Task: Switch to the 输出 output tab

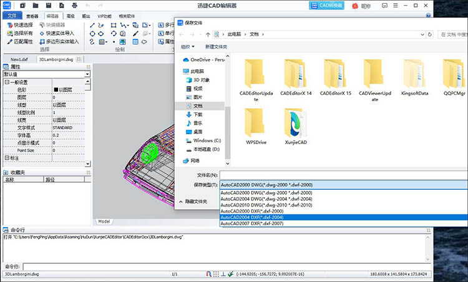Action: point(86,16)
